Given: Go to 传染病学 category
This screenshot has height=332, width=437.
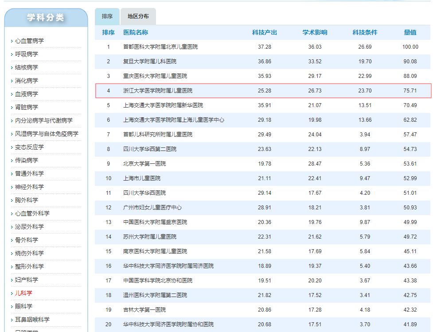Looking at the screenshot, I should 27,160.
